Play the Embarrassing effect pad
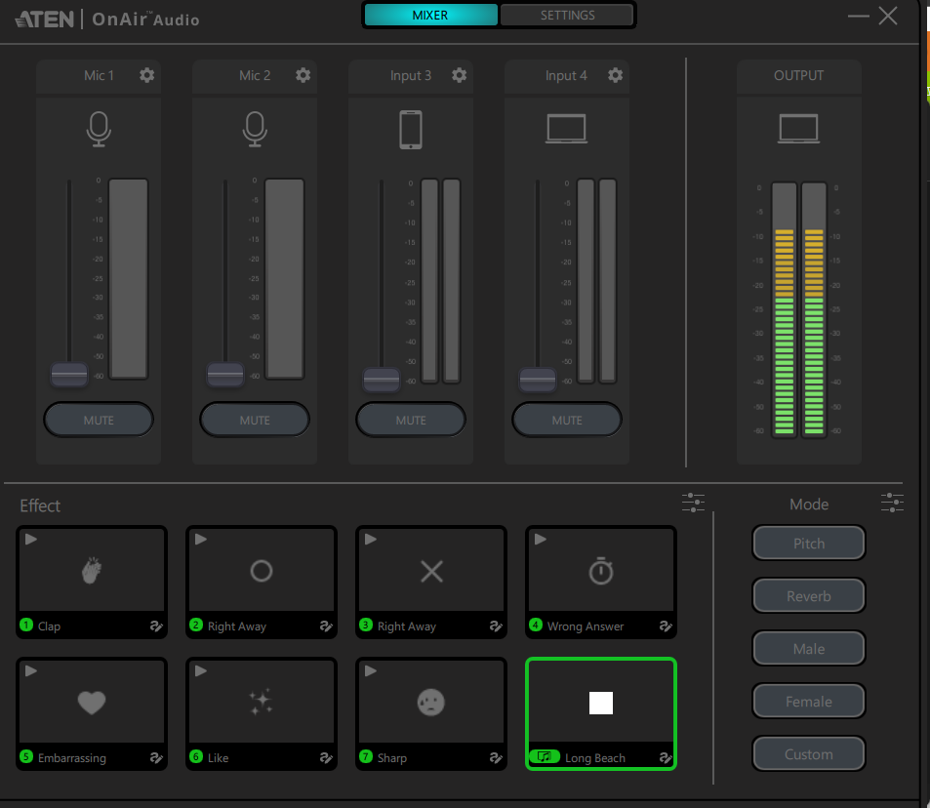The height and width of the screenshot is (808, 930). click(31, 670)
